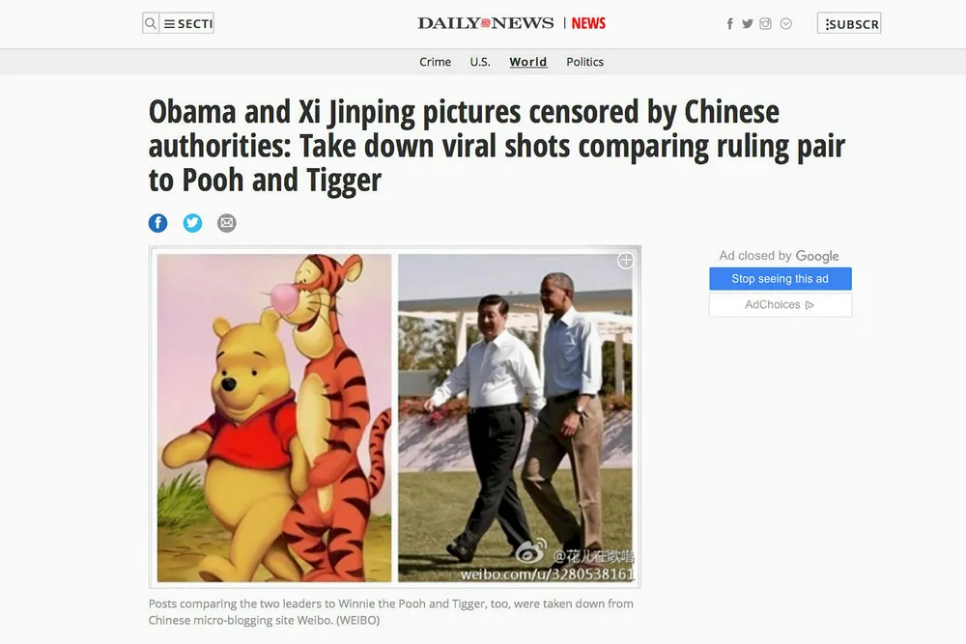
Task: Share article on Facebook
Action: point(157,223)
